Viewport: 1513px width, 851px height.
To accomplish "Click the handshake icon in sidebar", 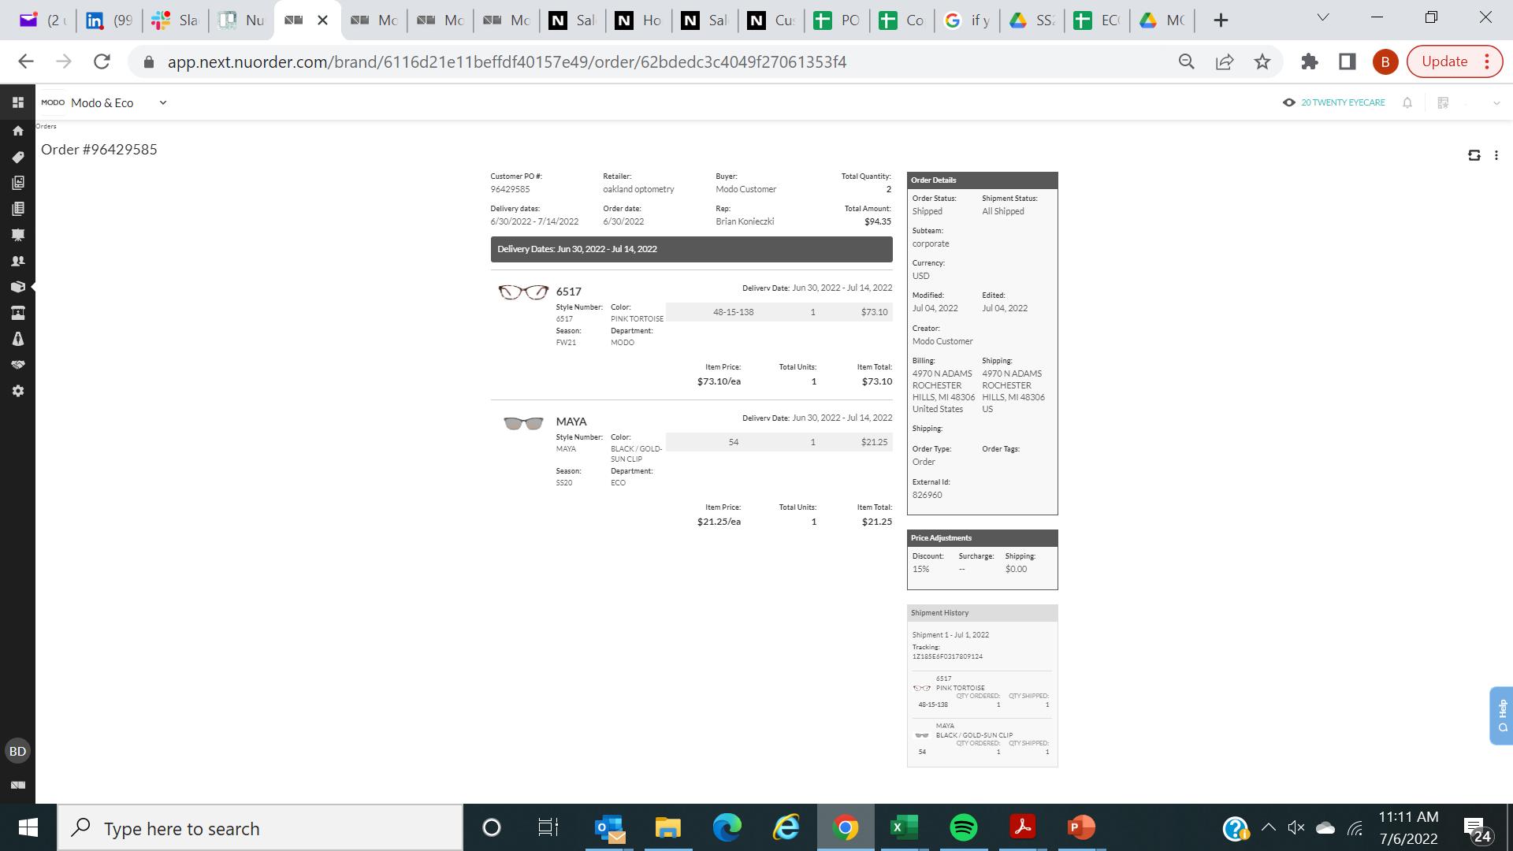I will coord(18,365).
